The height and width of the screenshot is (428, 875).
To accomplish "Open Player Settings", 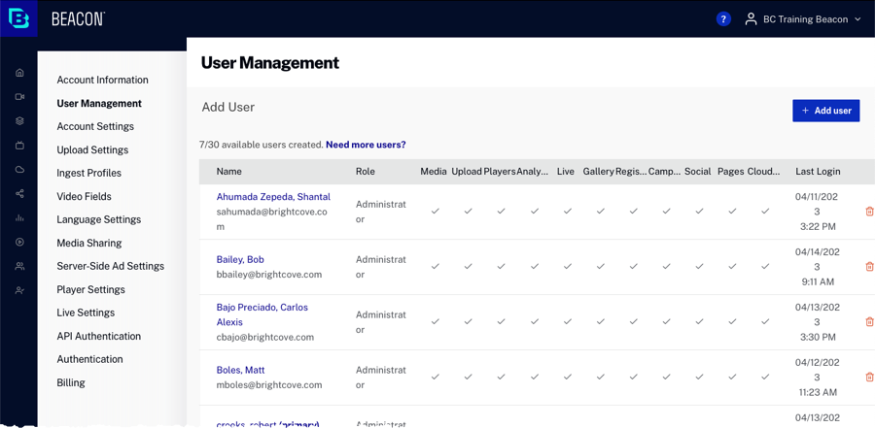I will [x=91, y=289].
